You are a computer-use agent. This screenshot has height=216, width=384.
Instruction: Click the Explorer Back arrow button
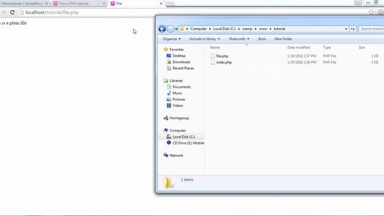coord(162,29)
